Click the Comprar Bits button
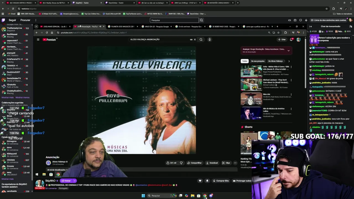 221,181
